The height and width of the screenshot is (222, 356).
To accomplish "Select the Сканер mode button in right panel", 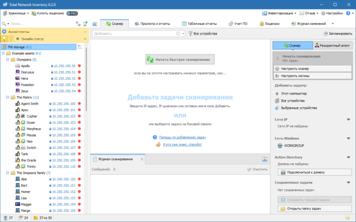I will point(293,46).
